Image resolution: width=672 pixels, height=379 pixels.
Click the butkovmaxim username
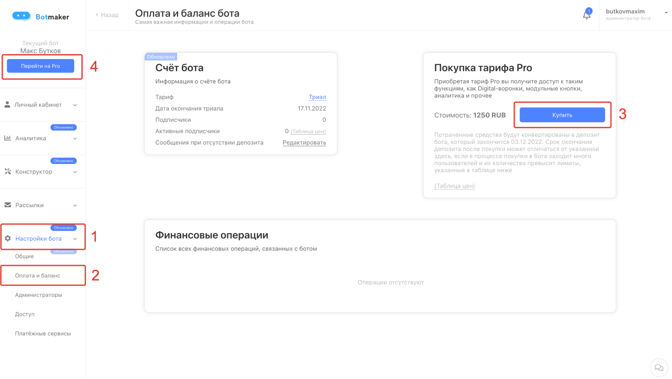click(625, 11)
